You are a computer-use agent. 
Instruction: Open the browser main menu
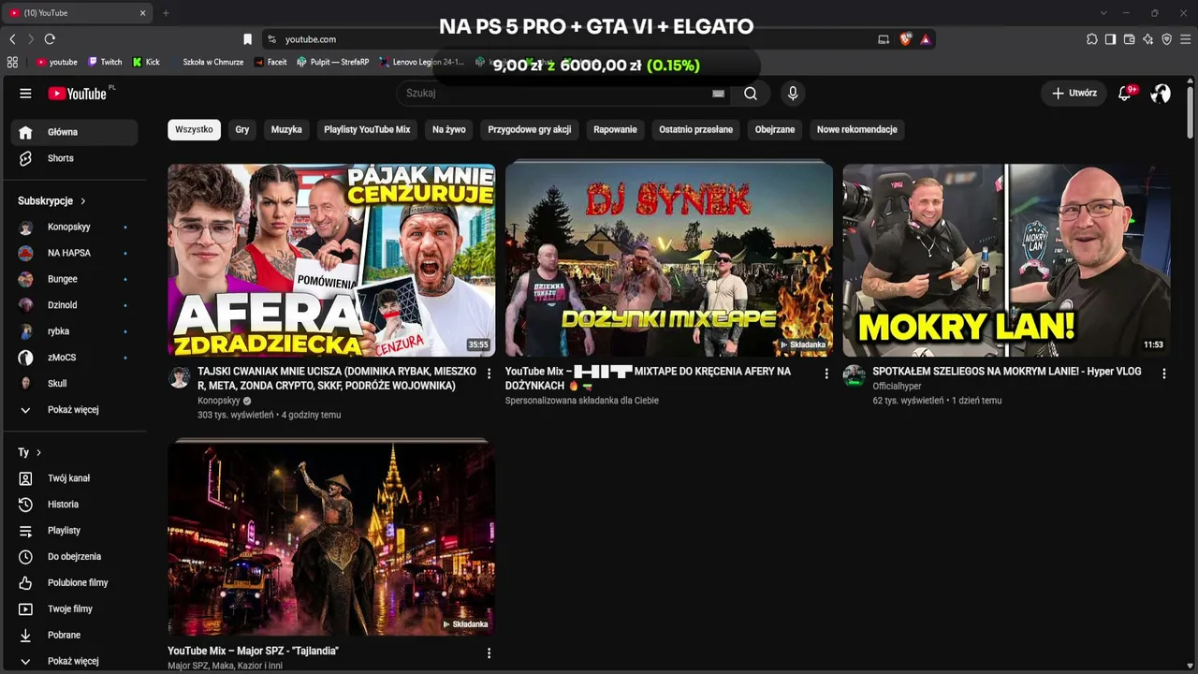coord(1185,39)
